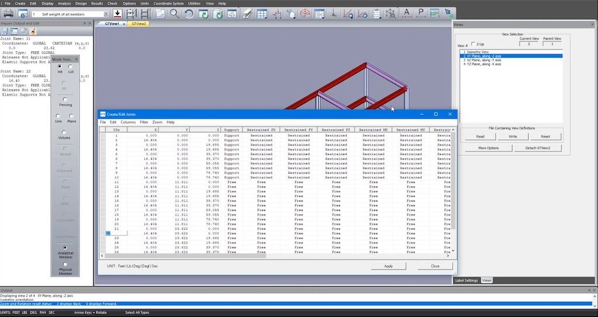The image size is (598, 317).
Task: Enable the Z-Up checkbox
Action: 473,44
